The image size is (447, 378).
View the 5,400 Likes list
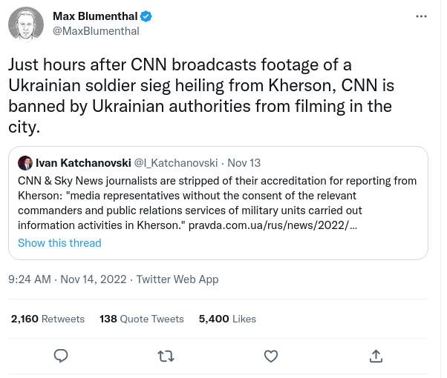pos(227,319)
